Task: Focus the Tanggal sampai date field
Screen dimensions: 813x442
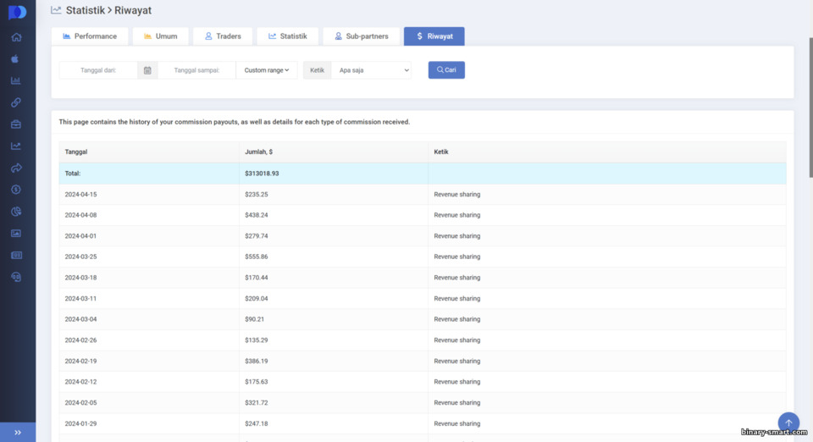Action: click(x=197, y=70)
